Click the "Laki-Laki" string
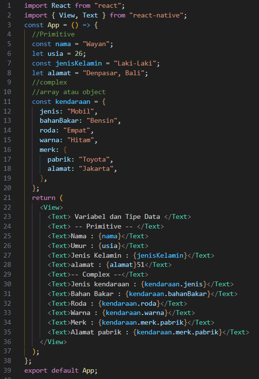Viewport: 259px width, 379px height. pos(135,63)
